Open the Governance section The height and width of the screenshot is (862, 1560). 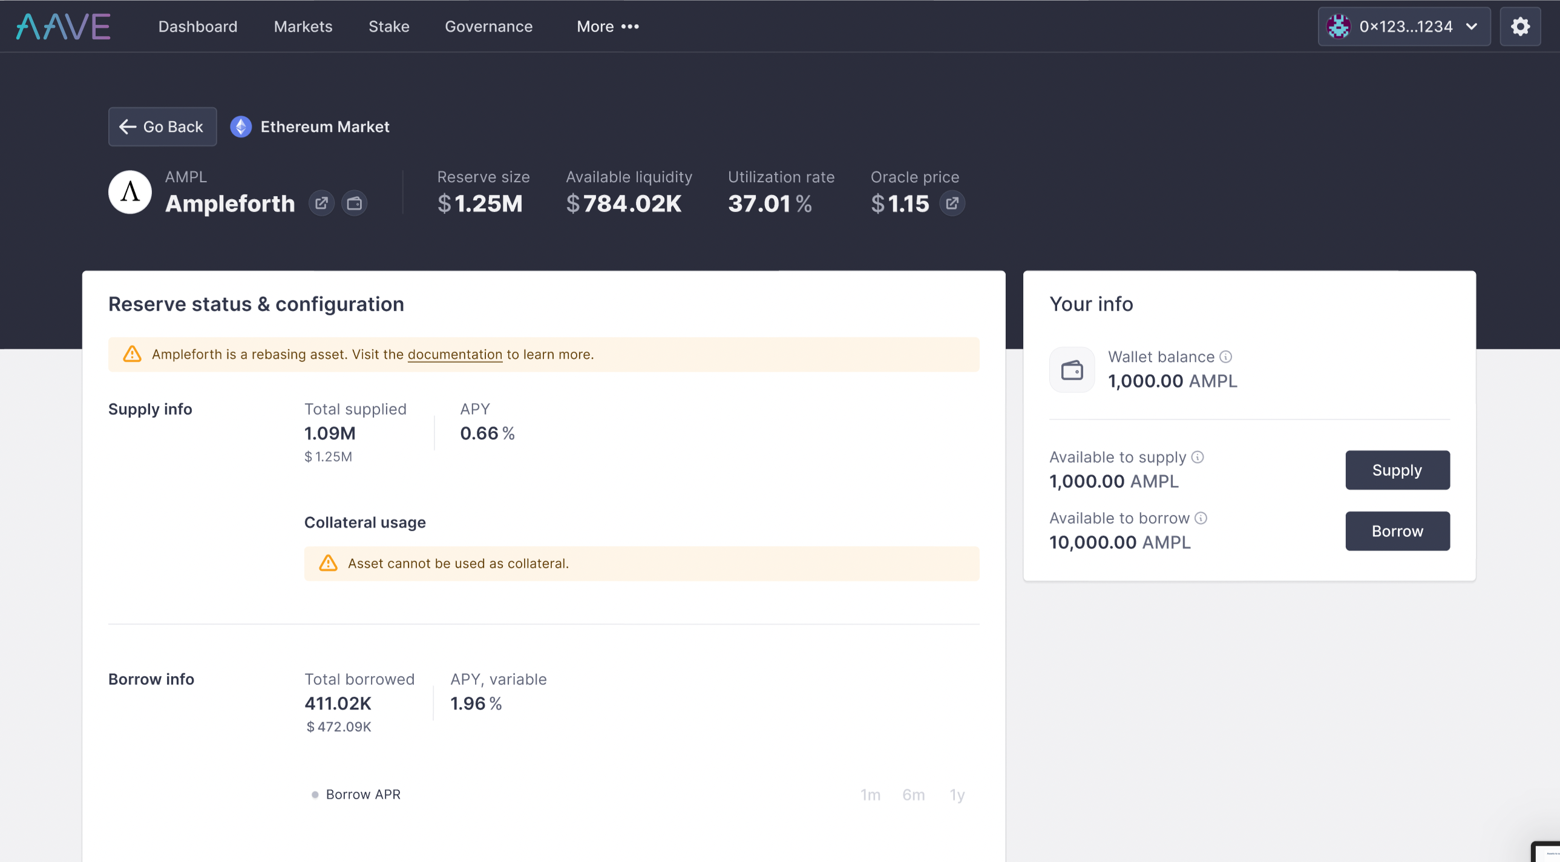pos(488,26)
